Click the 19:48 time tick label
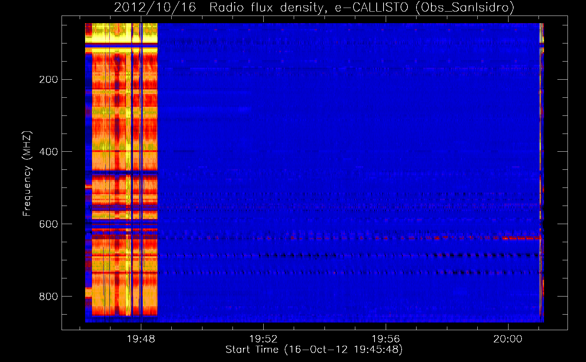This screenshot has width=586, height=362. click(x=141, y=339)
